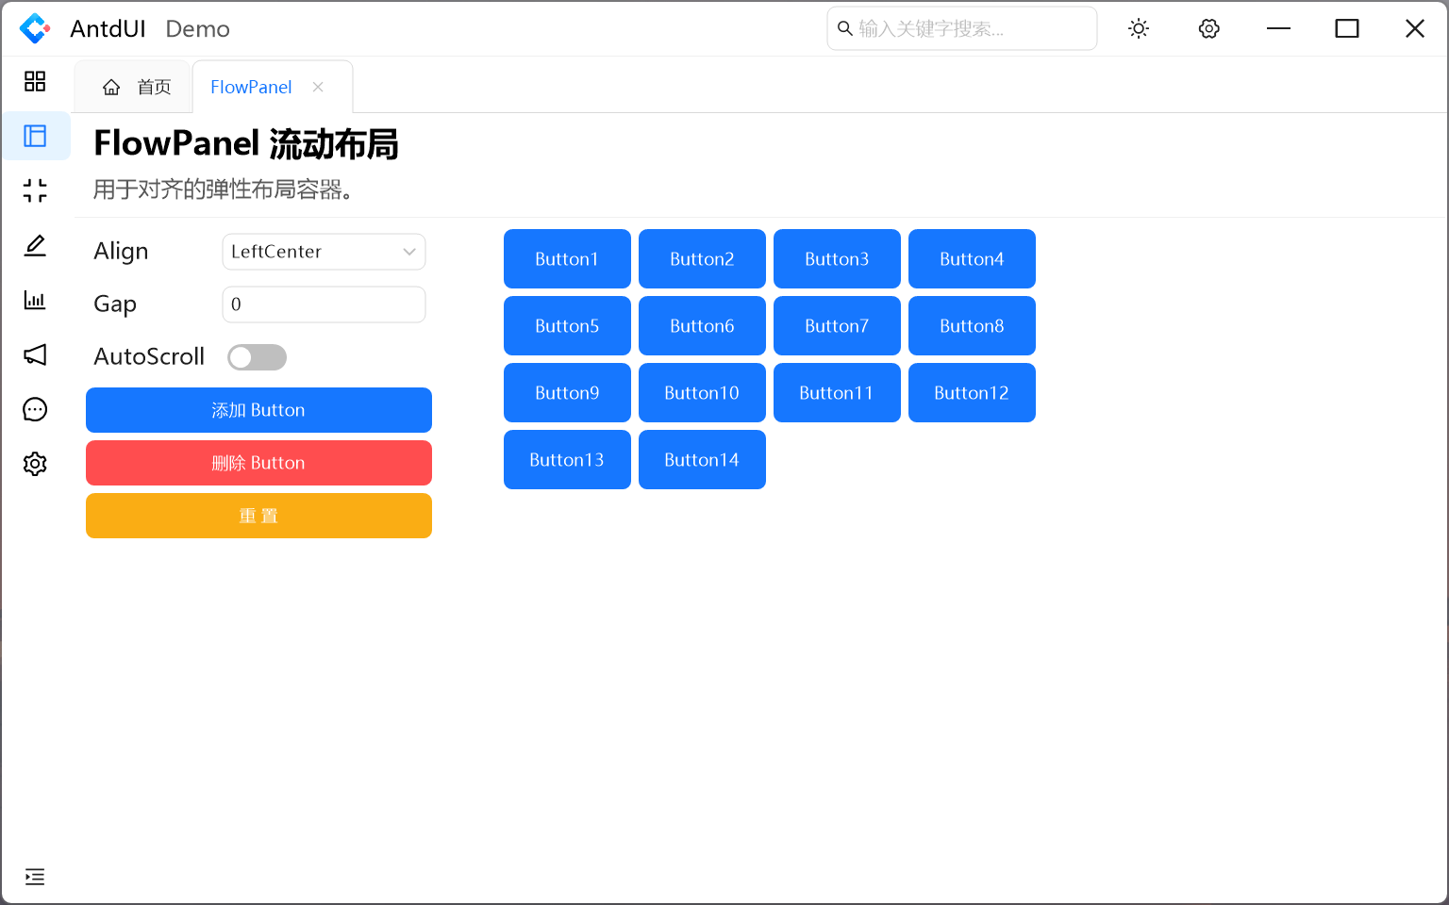This screenshot has width=1449, height=905.
Task: Open the pencil edit sidebar icon
Action: pyautogui.click(x=35, y=246)
